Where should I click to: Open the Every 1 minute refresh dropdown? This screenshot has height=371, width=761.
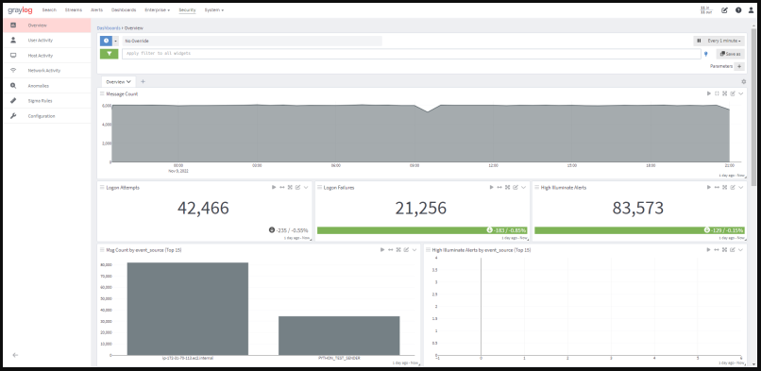click(724, 42)
